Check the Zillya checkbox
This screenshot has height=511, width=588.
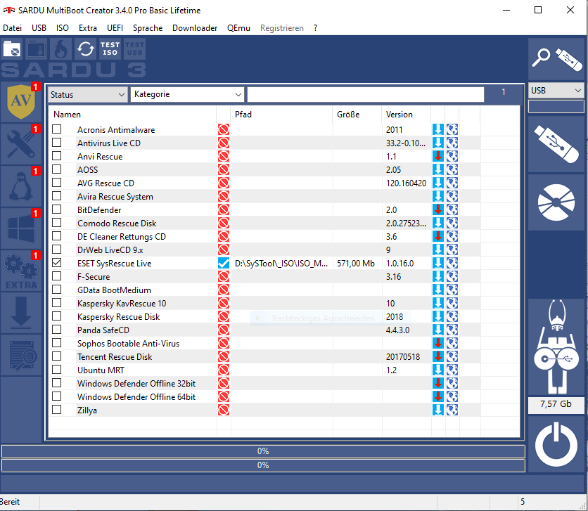57,410
